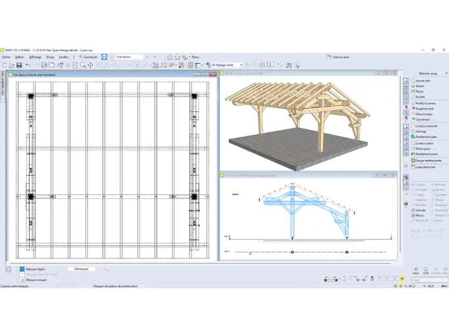Viewport: 449px width, 336px height.
Task: Toggle the yellow highlighted eye visibility icon
Action: (x=402, y=278)
